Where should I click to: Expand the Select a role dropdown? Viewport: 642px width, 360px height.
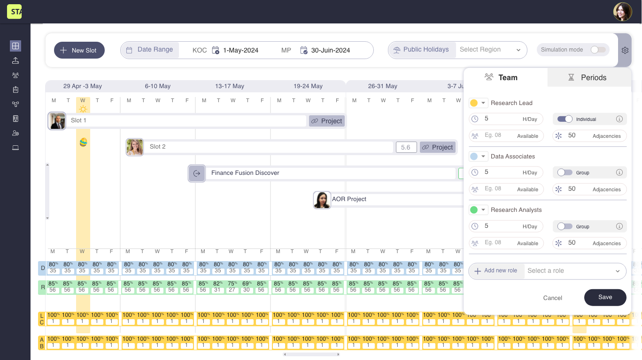[574, 271]
